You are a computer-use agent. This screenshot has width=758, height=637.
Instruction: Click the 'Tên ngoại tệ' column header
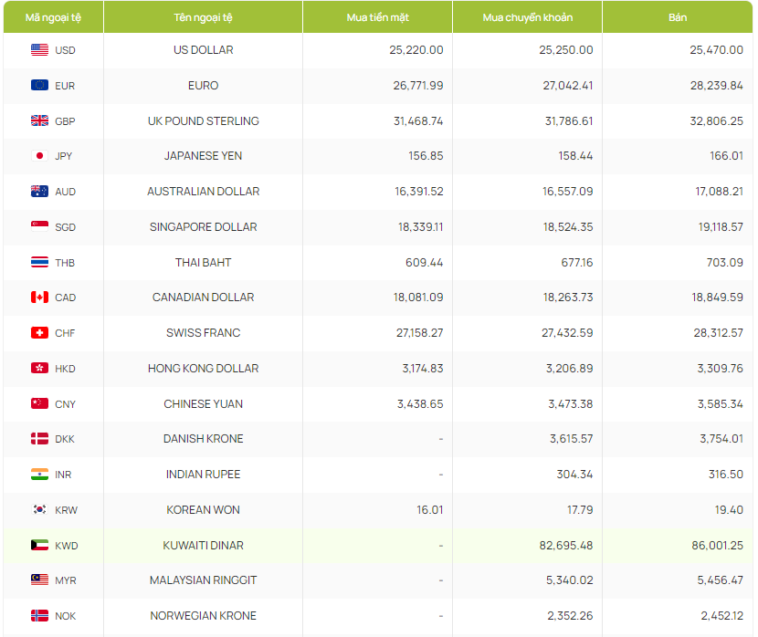click(x=203, y=18)
